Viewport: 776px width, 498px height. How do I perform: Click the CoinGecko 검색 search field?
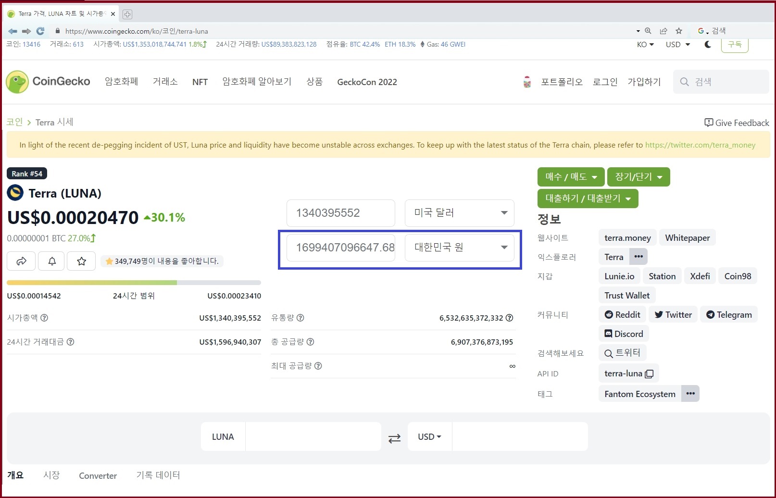tap(721, 82)
